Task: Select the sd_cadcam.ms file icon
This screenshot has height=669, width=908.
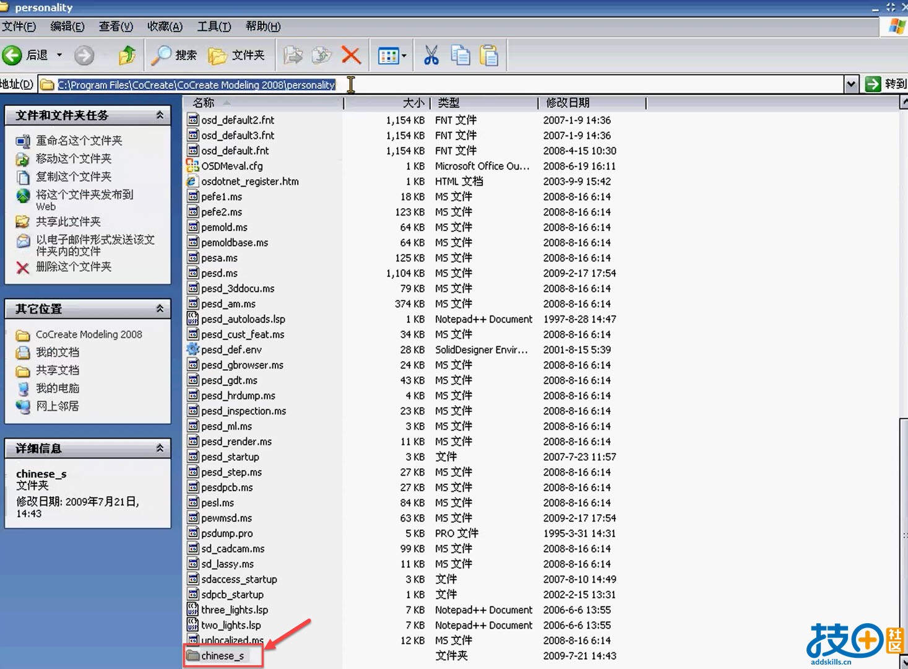Action: click(192, 549)
